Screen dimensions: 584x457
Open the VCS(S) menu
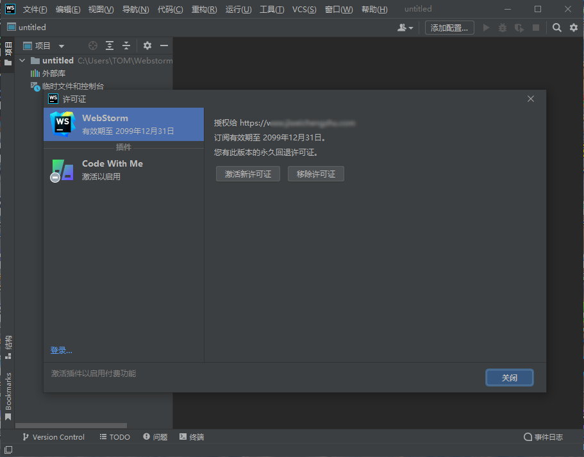pyautogui.click(x=305, y=10)
